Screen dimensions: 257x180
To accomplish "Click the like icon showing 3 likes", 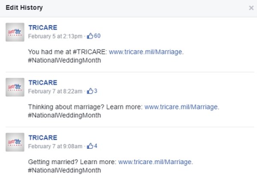I will [x=90, y=91].
